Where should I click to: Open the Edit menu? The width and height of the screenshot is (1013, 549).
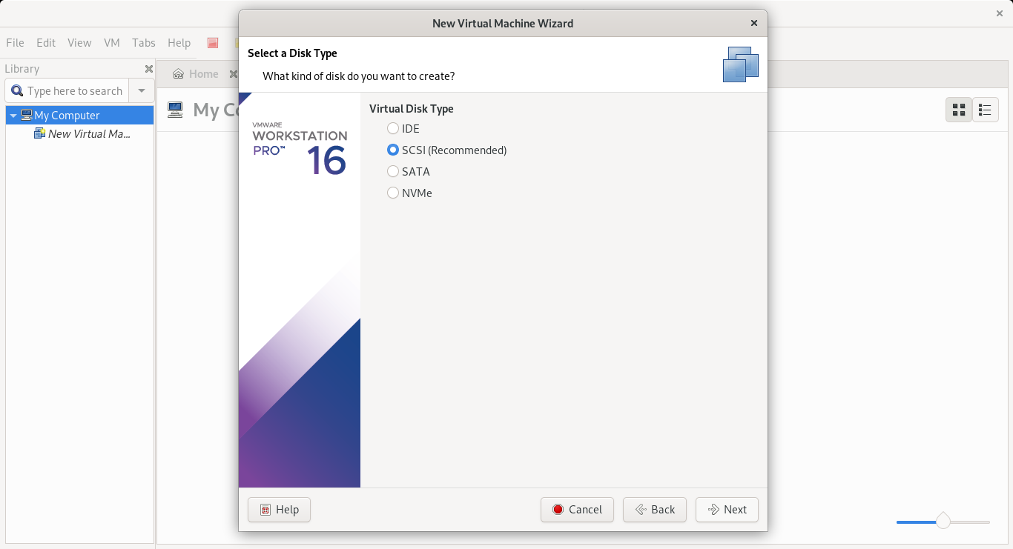coord(46,43)
